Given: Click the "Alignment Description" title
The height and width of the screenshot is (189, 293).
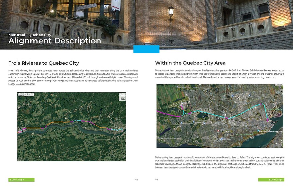Looking at the screenshot, I should (55, 41).
